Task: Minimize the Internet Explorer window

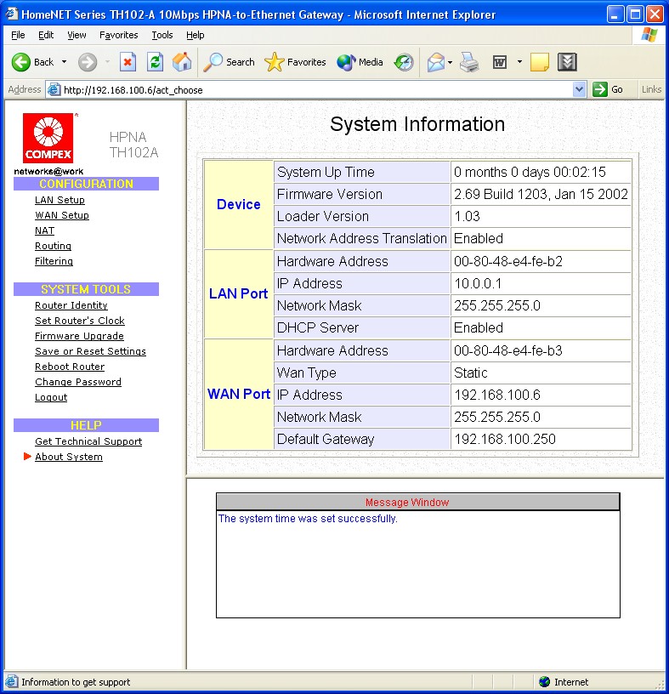Action: coord(615,14)
